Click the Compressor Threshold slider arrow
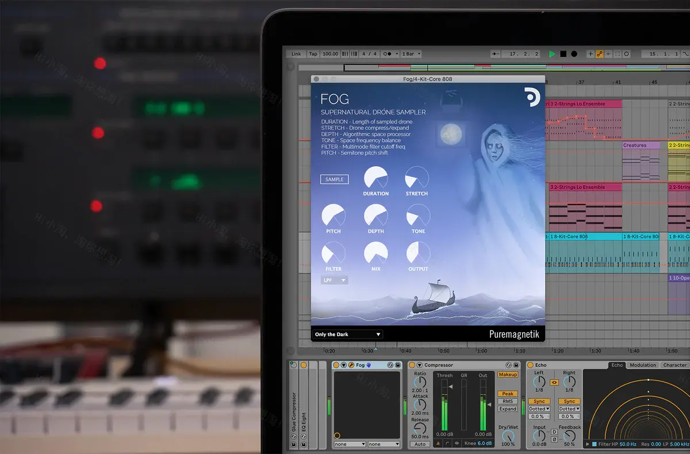Screen dimensions: 690x454 click(451, 386)
